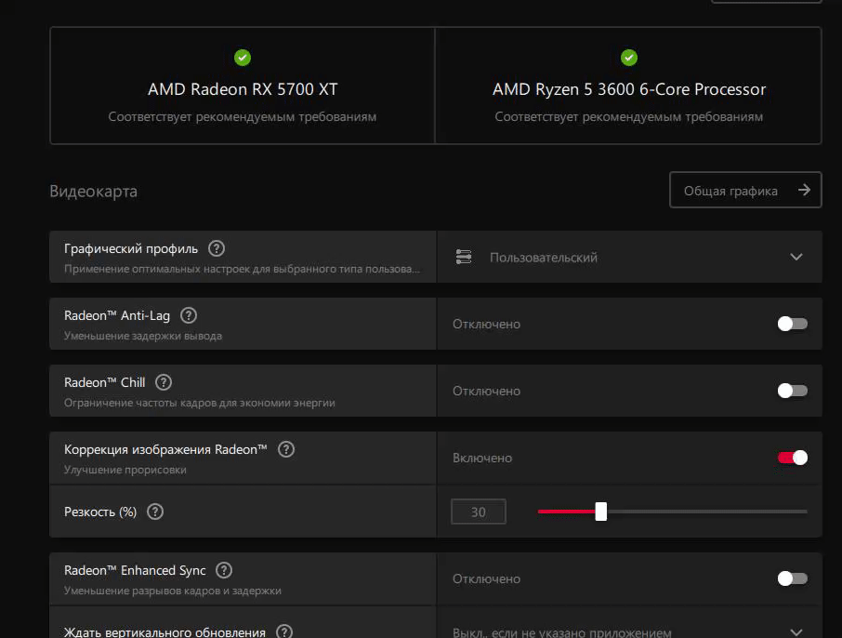Open the Графический профиль dropdown
Viewport: 842px width, 638px height.
629,257
